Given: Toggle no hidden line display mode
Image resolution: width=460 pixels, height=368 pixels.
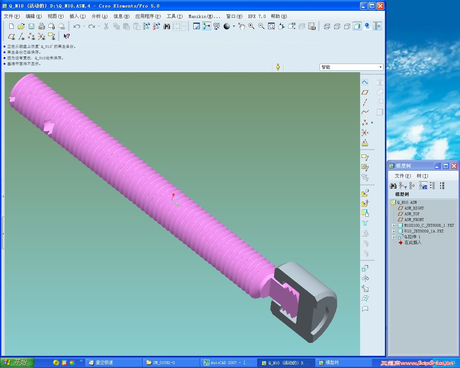Looking at the screenshot, I should pyautogui.click(x=347, y=26).
